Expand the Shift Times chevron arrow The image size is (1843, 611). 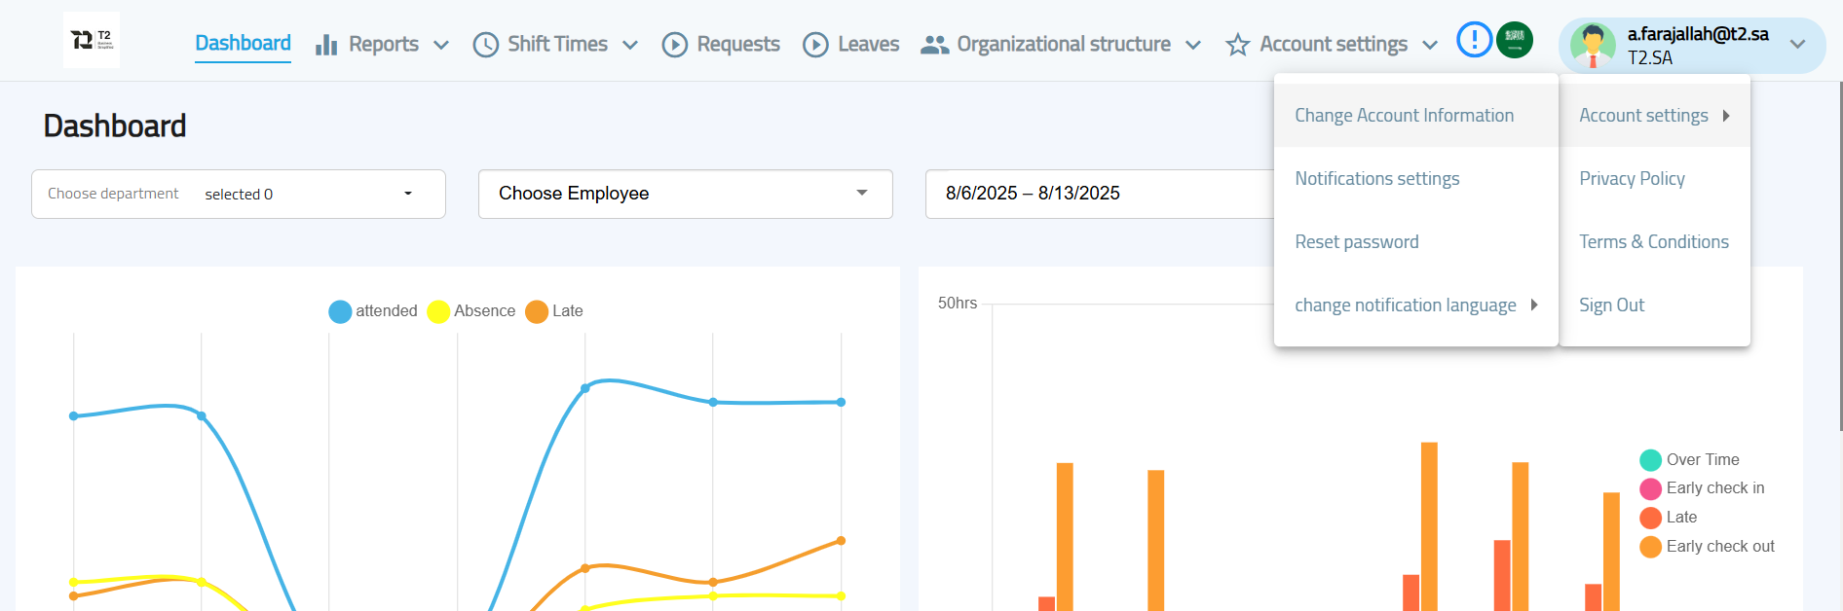click(630, 45)
